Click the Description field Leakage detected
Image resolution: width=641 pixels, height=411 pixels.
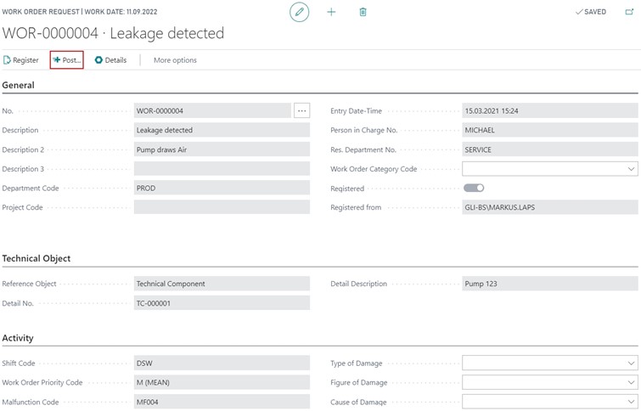click(222, 130)
